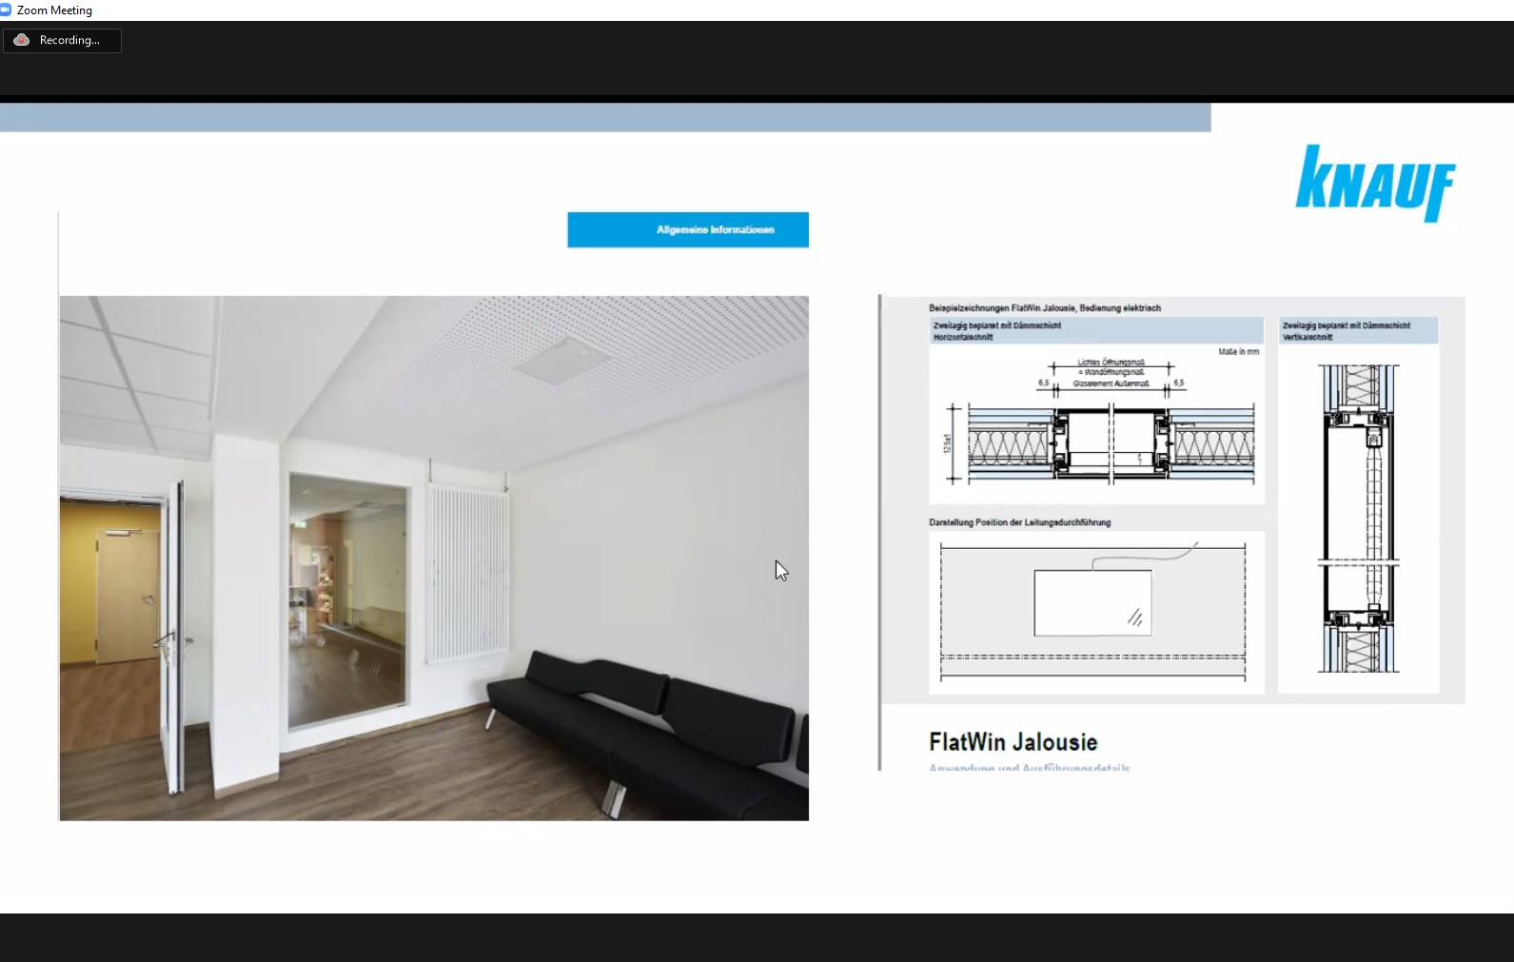Click the green exit sign reflected in window
The width and height of the screenshot is (1514, 962).
pyautogui.click(x=301, y=520)
